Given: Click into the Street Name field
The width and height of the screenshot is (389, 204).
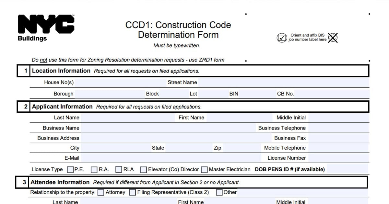Looking at the screenshot, I should (283, 83).
